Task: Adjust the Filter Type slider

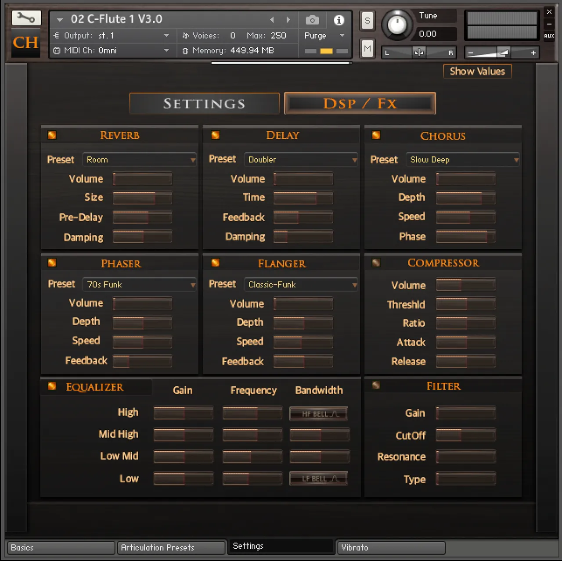Action: point(466,478)
